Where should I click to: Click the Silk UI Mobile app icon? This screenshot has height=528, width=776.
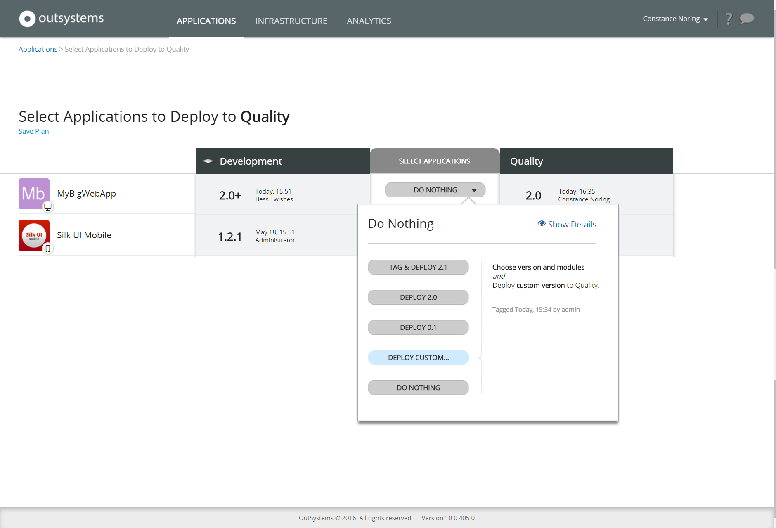point(34,235)
